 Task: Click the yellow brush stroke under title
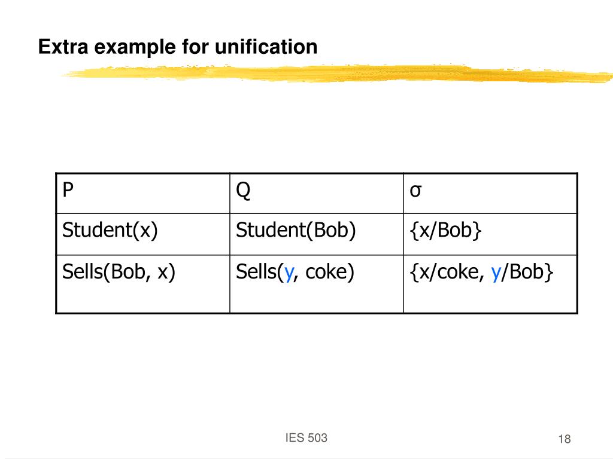(x=336, y=74)
